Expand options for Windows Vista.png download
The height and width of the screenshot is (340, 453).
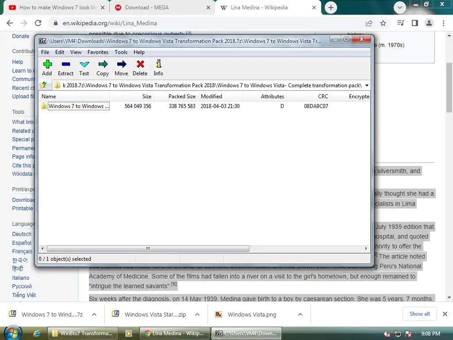[x=300, y=315]
